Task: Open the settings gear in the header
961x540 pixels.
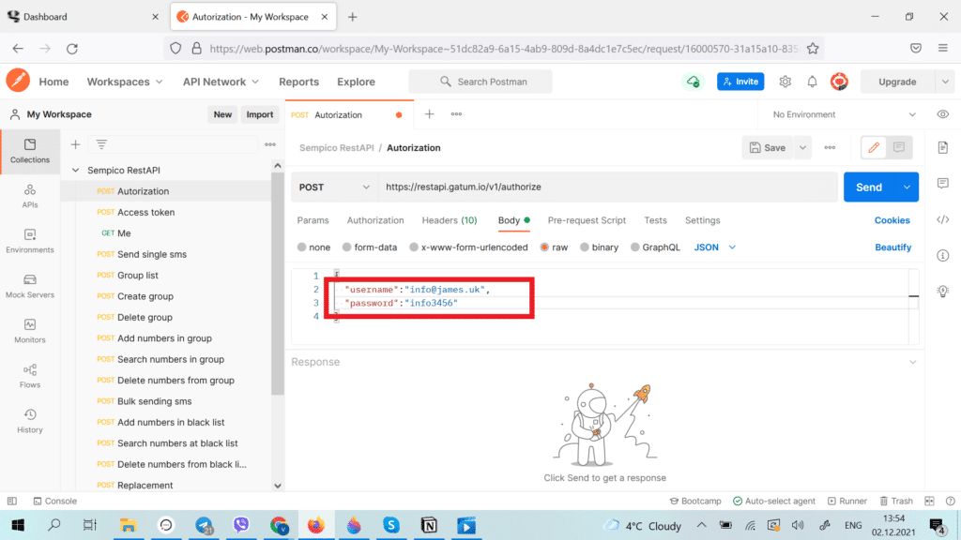Action: pos(786,82)
